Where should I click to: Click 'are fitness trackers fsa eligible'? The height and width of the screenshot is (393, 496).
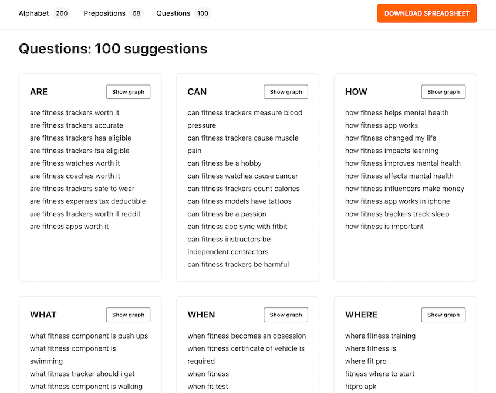(80, 151)
